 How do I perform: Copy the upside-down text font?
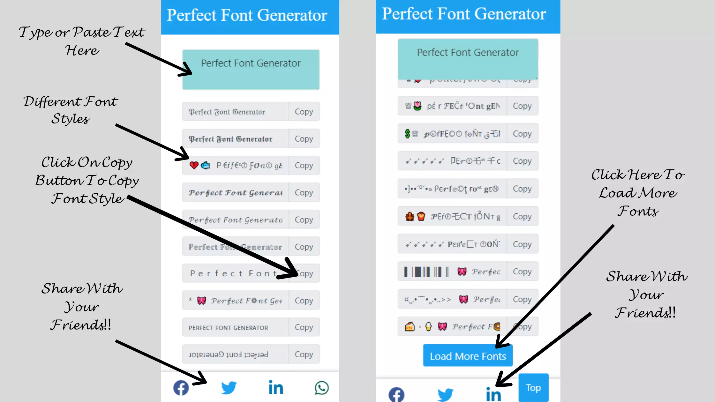pos(304,354)
